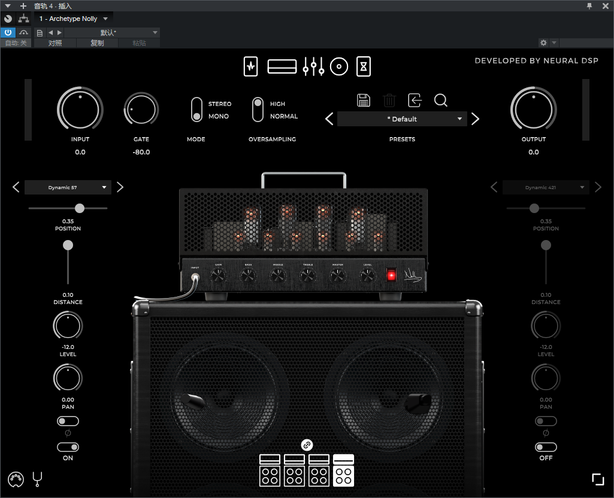Screen dimensions: 614x498
Task: Open MIDI settings icon at bottom left
Action: (x=16, y=479)
